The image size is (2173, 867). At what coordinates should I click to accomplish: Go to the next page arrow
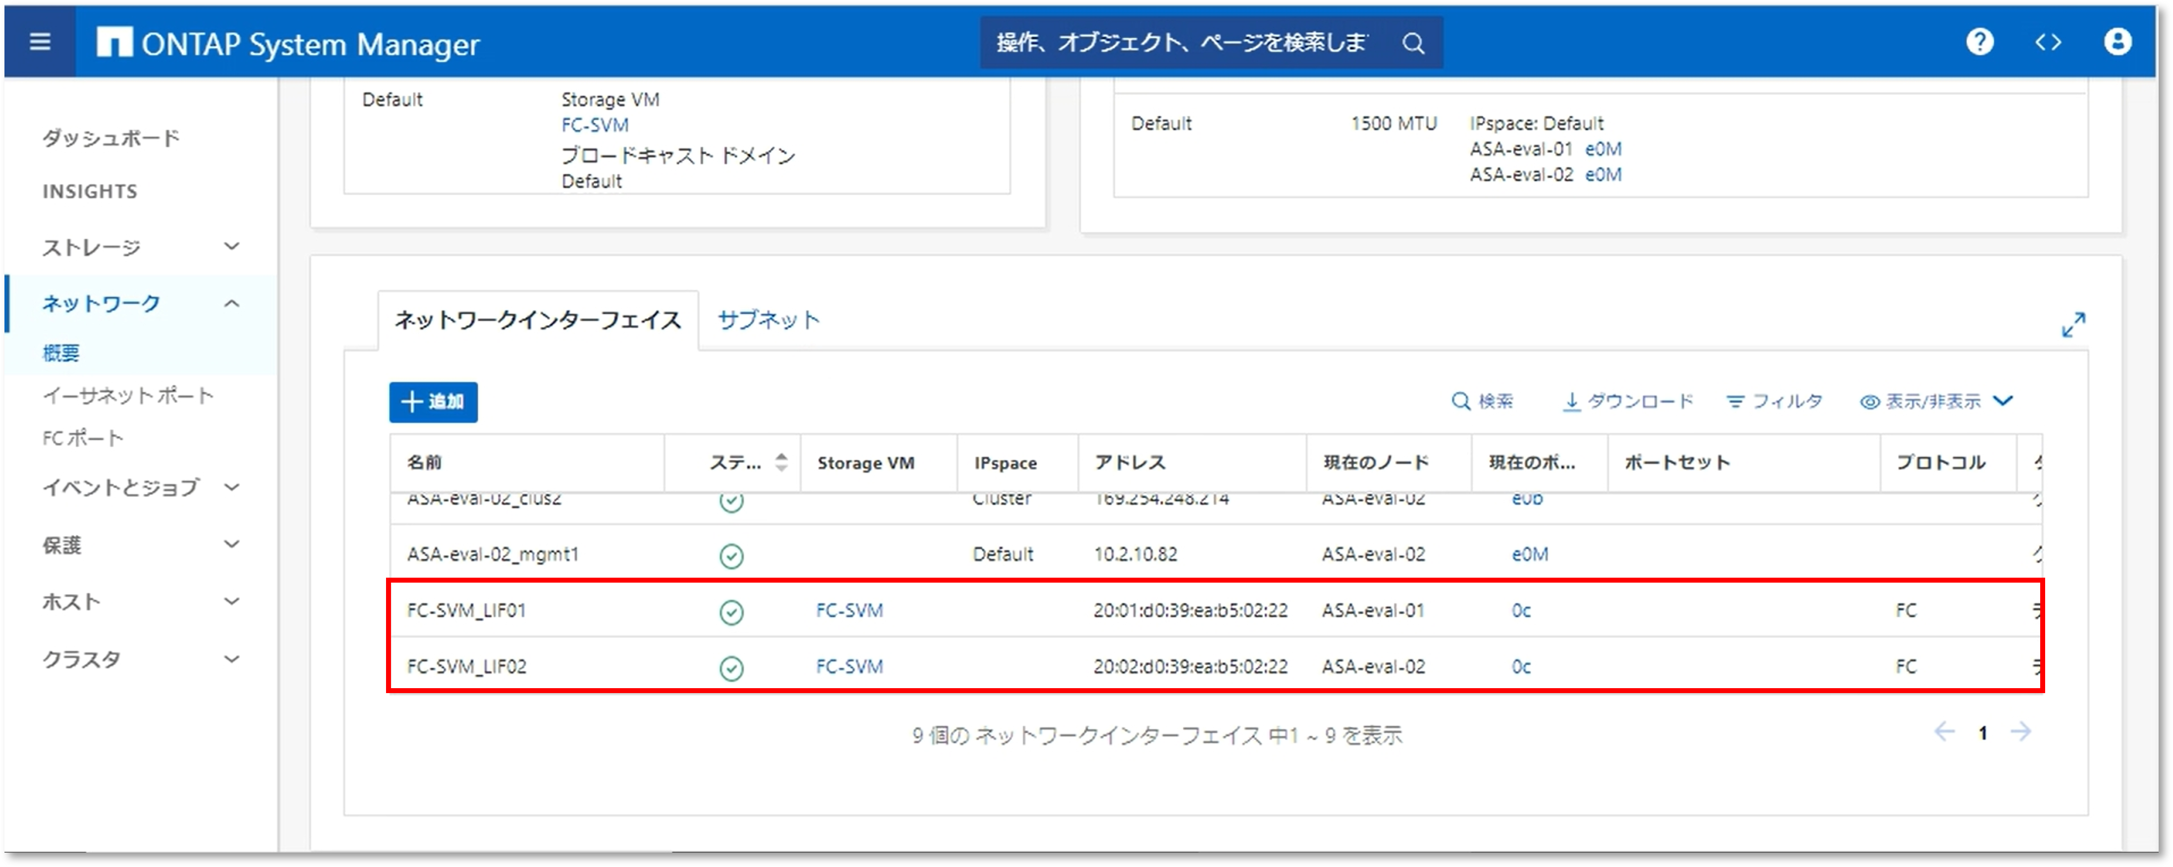(2020, 731)
